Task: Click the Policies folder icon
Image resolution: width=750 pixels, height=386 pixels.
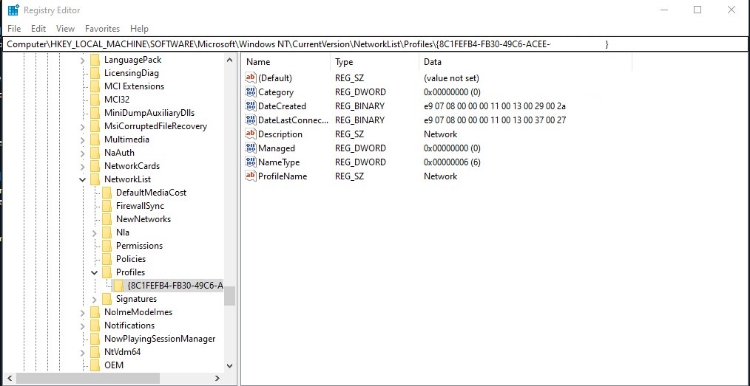Action: click(x=107, y=259)
